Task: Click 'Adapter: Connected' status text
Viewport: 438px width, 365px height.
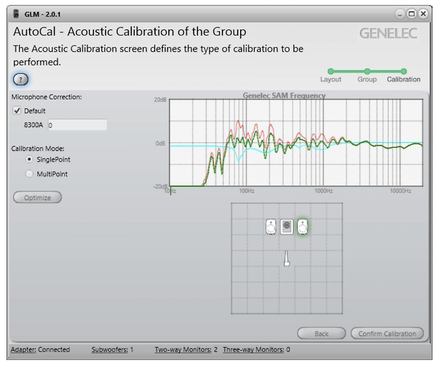Action: coord(40,350)
